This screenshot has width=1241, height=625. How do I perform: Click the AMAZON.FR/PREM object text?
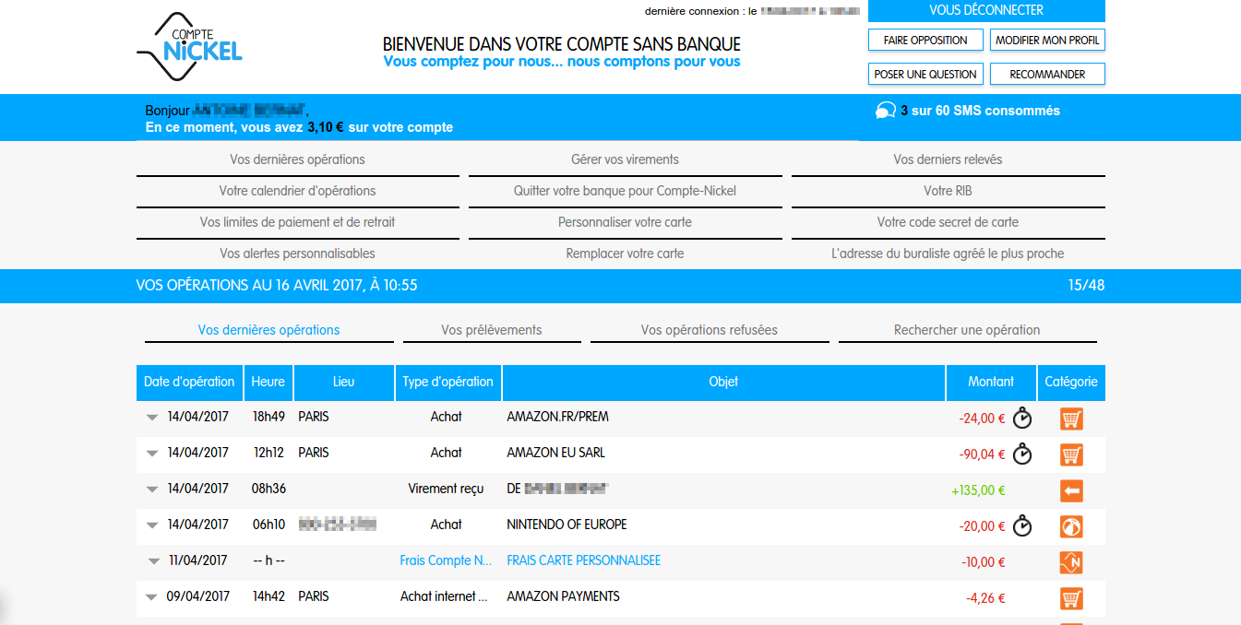(x=558, y=417)
